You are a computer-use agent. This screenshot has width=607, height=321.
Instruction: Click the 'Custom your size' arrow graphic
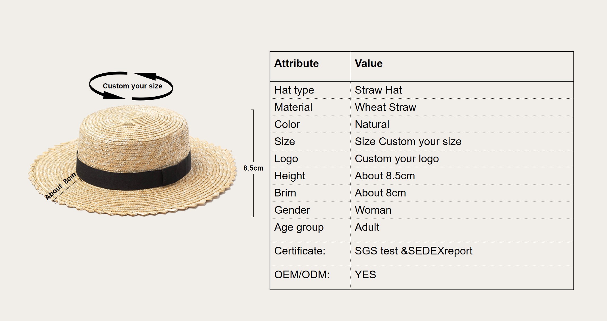[x=131, y=86]
